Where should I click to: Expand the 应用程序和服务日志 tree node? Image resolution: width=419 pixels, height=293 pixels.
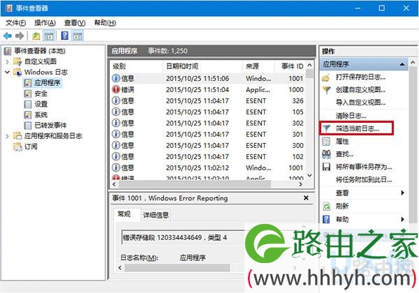pyautogui.click(x=7, y=136)
